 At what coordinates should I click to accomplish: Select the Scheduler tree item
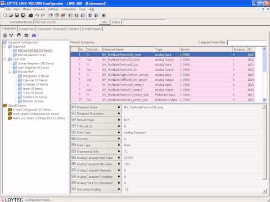(35, 84)
